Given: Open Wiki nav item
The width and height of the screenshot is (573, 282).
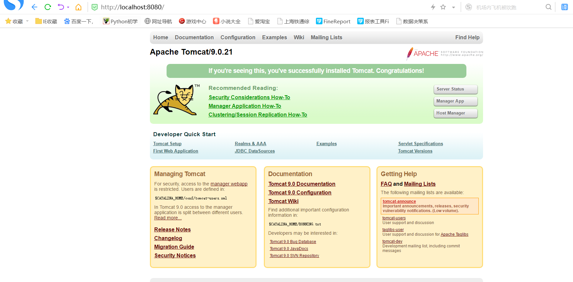Looking at the screenshot, I should coord(299,37).
